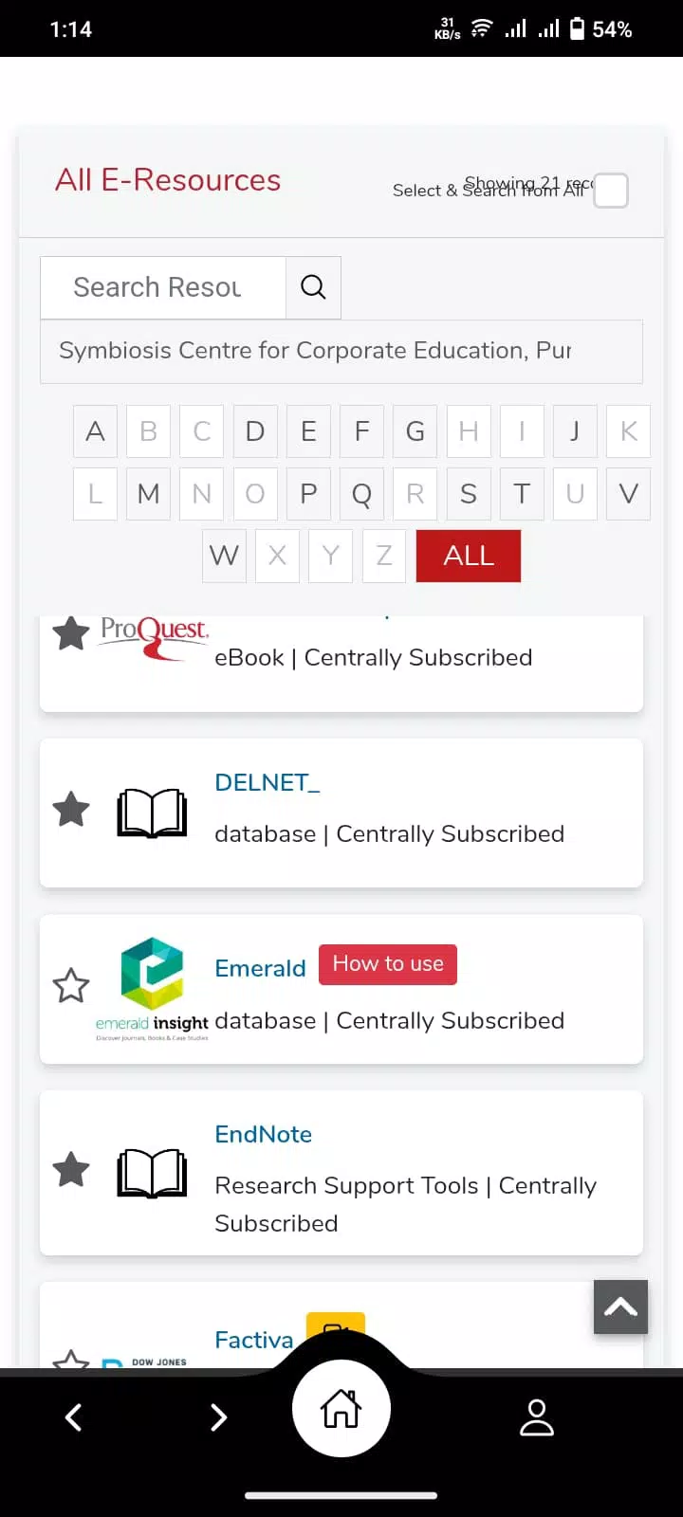Viewport: 683px width, 1517px height.
Task: Filter resources by letter E
Action: coord(308,431)
